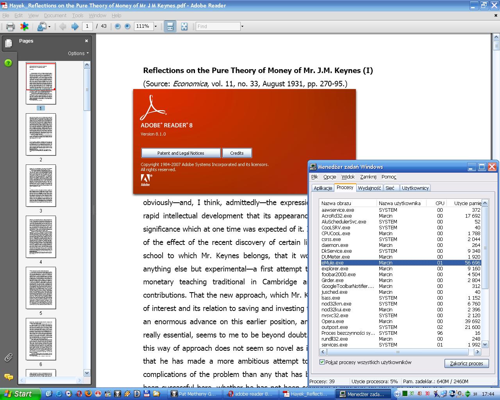Screen dimensions: 500x400
Task: Click the zoom out minus icon
Action: pos(118,27)
